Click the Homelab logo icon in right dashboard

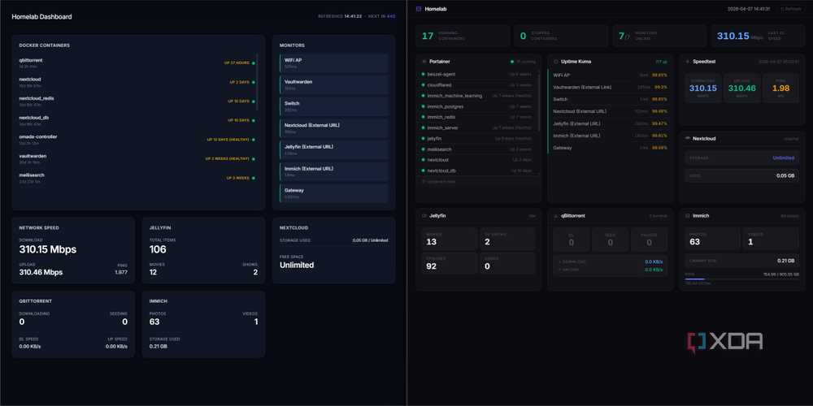pos(419,9)
